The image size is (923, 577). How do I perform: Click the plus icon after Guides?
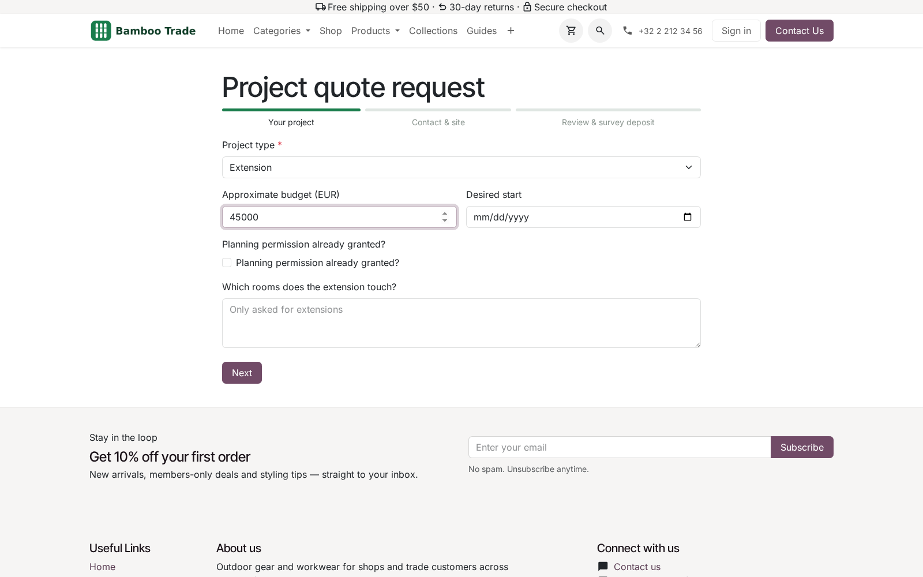[x=511, y=31]
